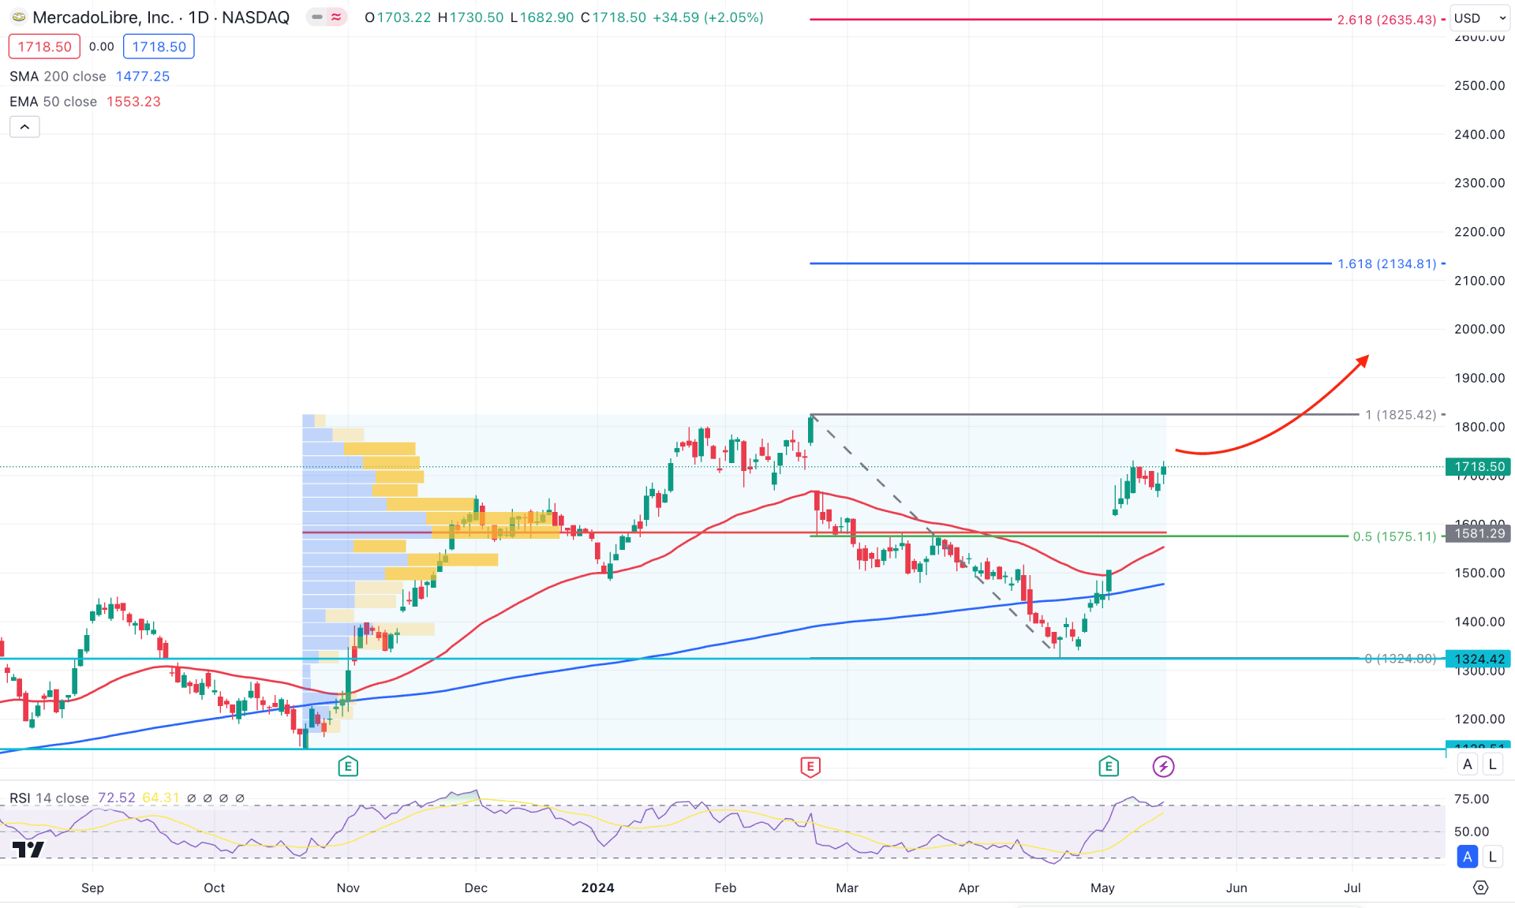The image size is (1515, 908).
Task: Click the dash market status icon
Action: pyautogui.click(x=317, y=17)
